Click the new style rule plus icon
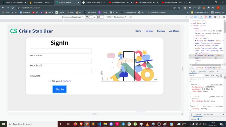 tap(217, 75)
